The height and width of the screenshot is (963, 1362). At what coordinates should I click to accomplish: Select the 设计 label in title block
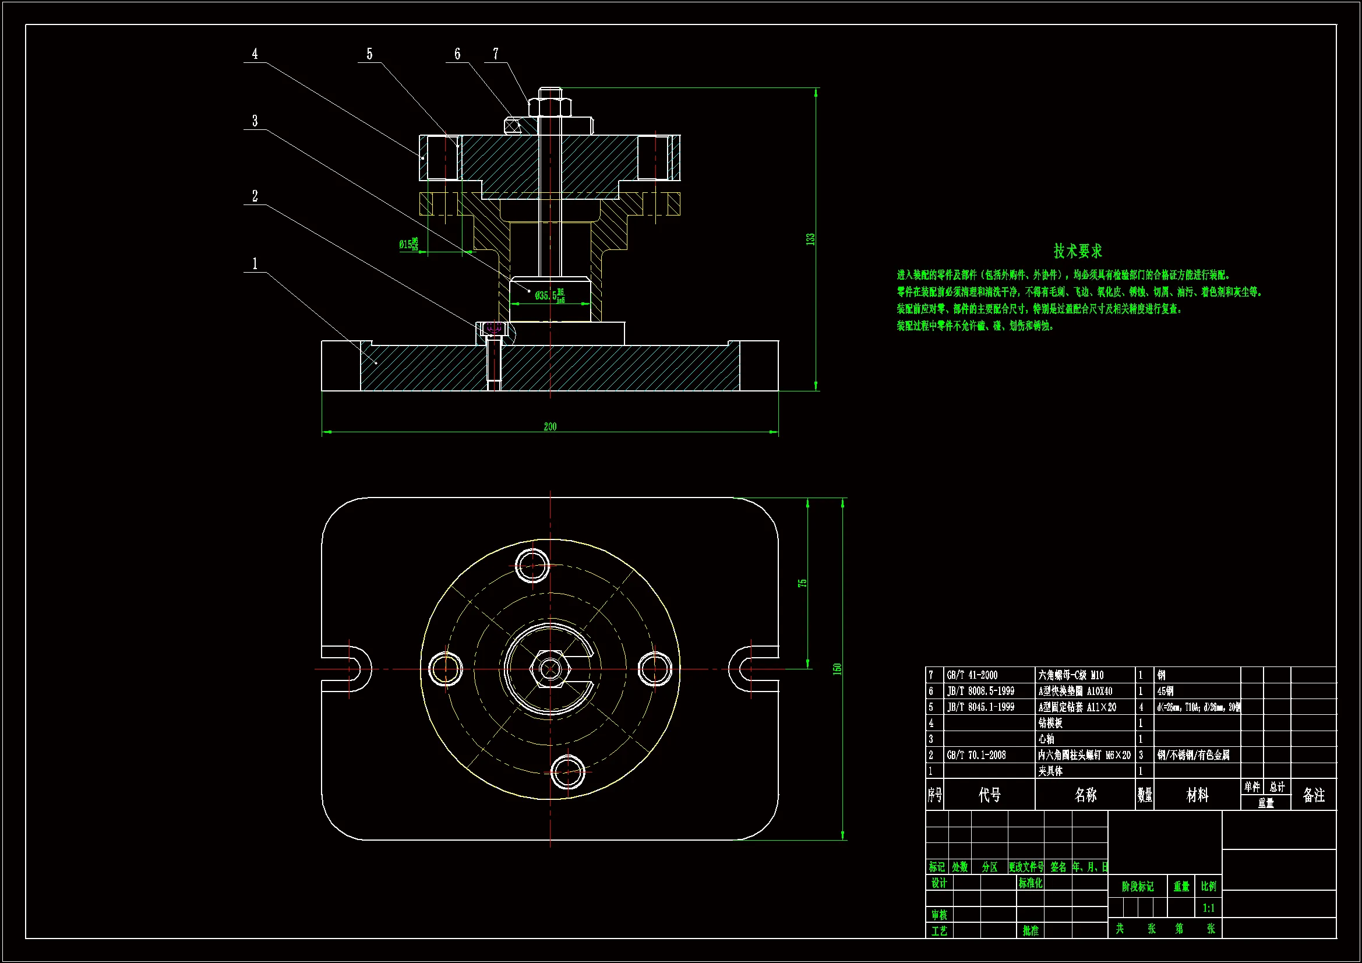(x=939, y=883)
